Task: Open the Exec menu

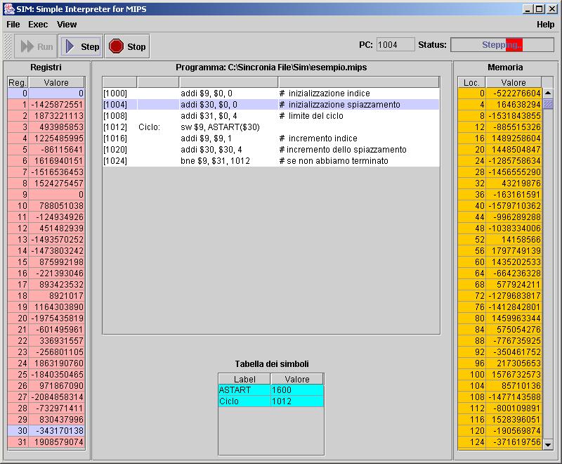Action: coord(38,25)
